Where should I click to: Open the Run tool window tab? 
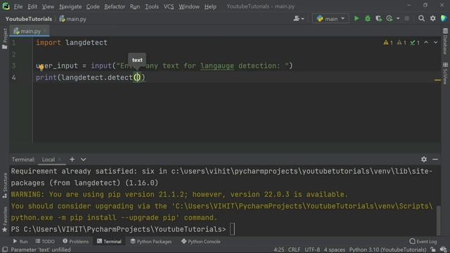click(20, 242)
